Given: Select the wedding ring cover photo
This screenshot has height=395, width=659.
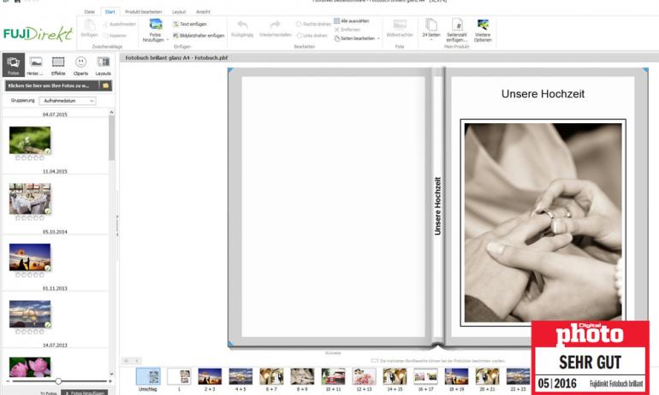Looking at the screenshot, I should coord(543,222).
